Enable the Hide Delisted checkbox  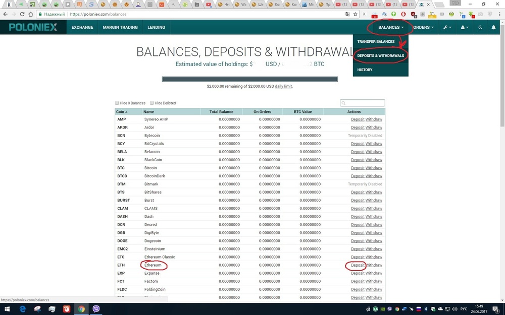pyautogui.click(x=151, y=103)
